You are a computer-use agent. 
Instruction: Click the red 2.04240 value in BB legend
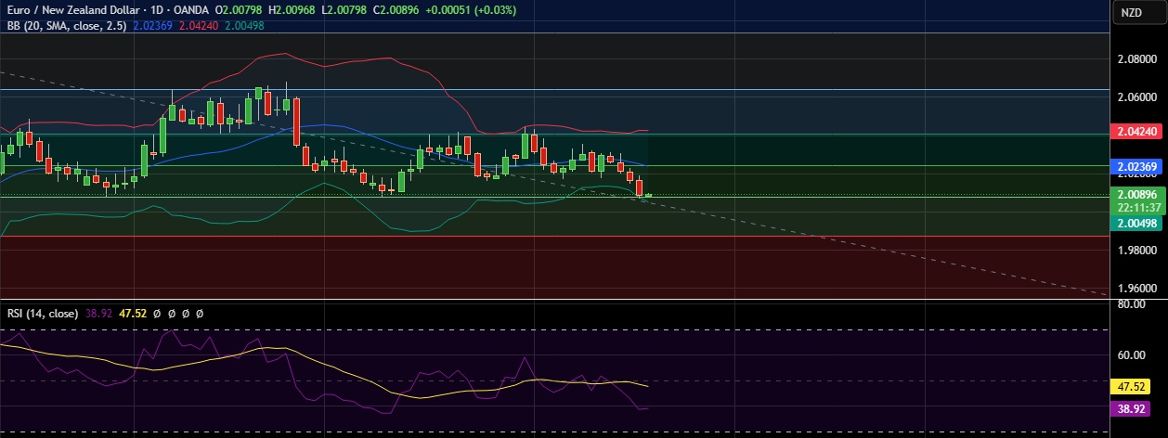tap(200, 25)
